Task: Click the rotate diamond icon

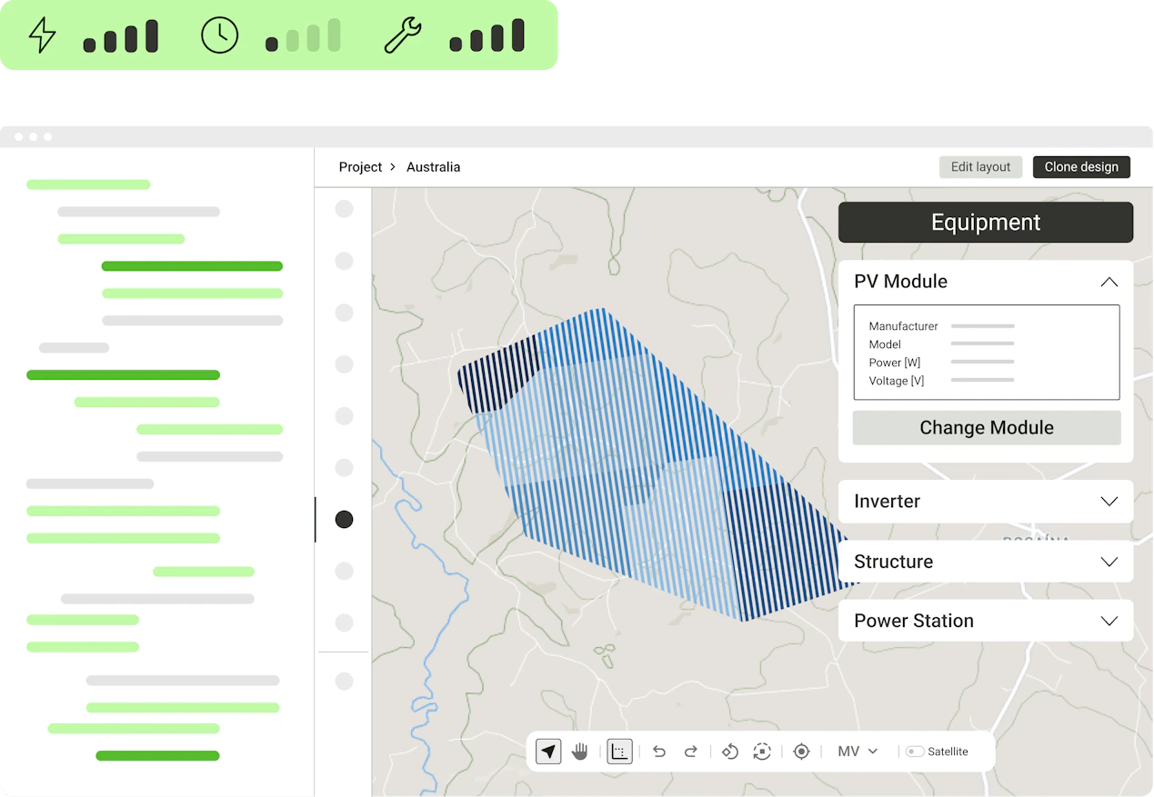Action: point(729,752)
